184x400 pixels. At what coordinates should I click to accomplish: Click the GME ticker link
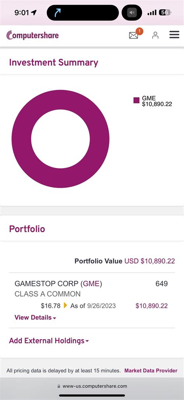91,284
